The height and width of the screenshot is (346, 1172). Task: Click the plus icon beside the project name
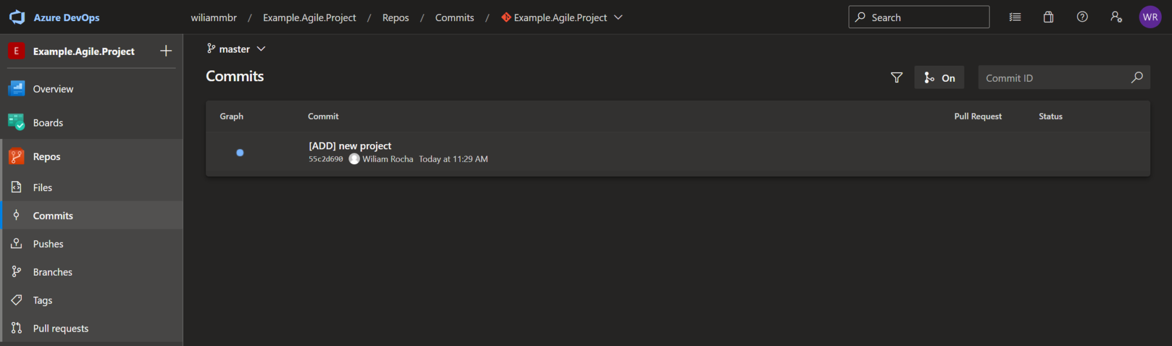(166, 51)
